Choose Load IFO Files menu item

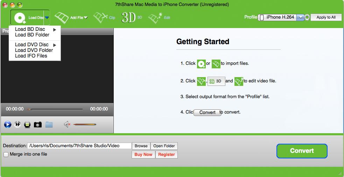[x=31, y=56]
